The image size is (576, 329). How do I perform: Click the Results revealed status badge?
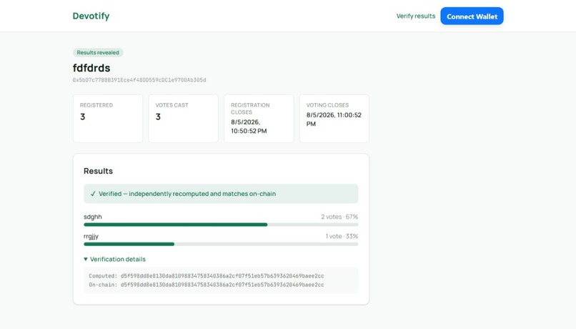[98, 52]
